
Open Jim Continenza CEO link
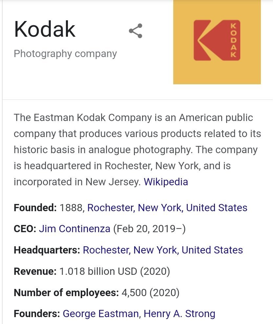coord(75,229)
